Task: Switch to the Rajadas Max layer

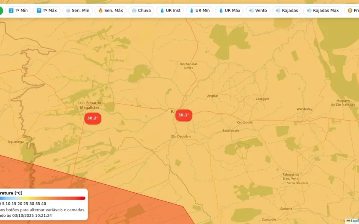Action: [323, 11]
